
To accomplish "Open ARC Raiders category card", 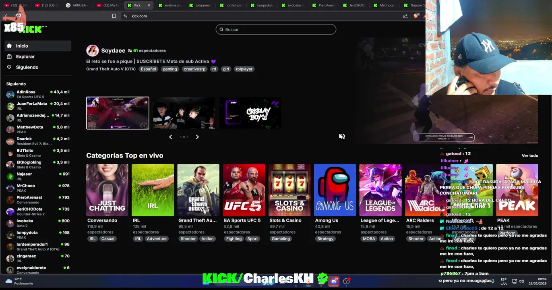I will 425,190.
